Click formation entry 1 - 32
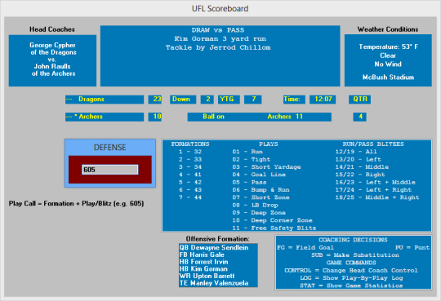Screen dimensions: 441x301 190,152
